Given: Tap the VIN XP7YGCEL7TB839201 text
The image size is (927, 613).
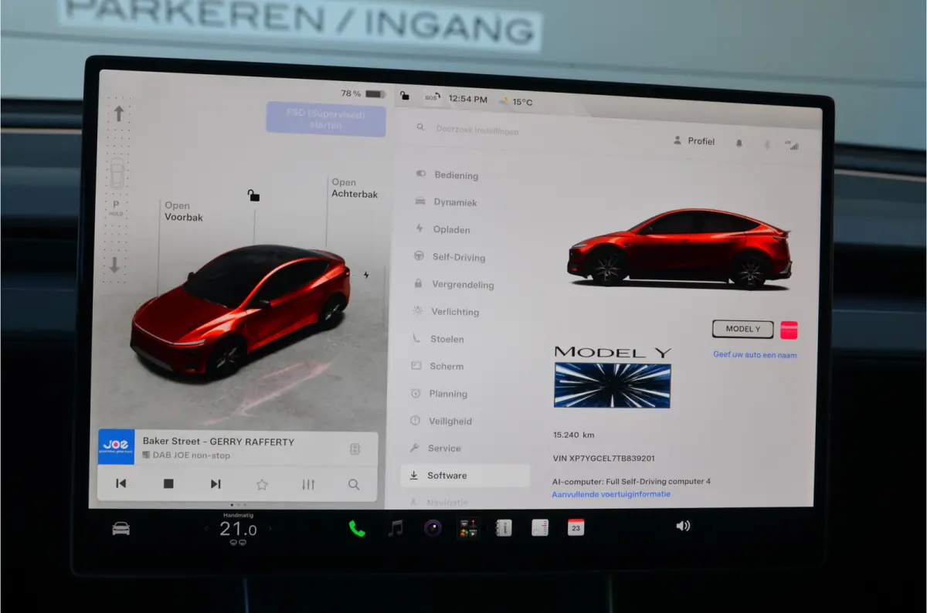Looking at the screenshot, I should coord(604,458).
